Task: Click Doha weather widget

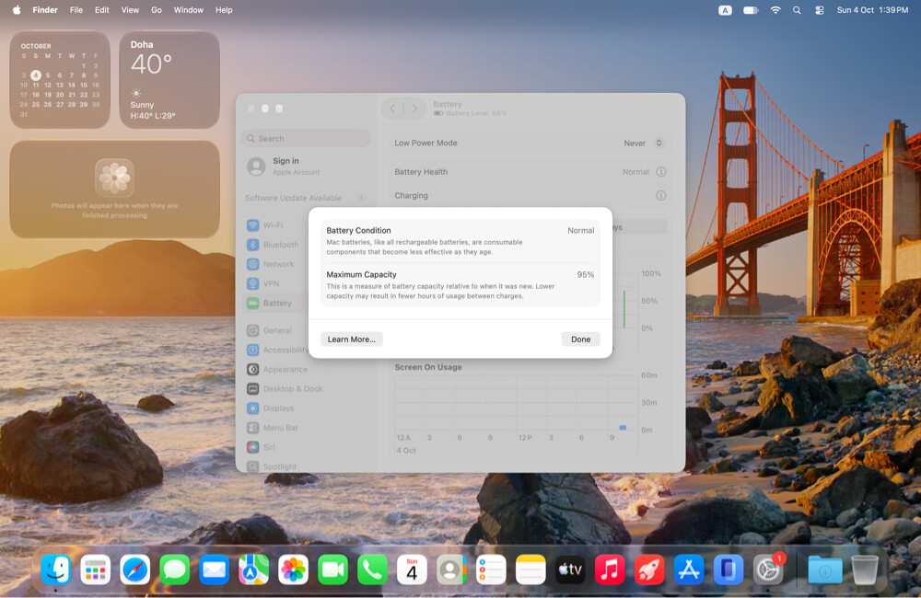Action: tap(169, 80)
